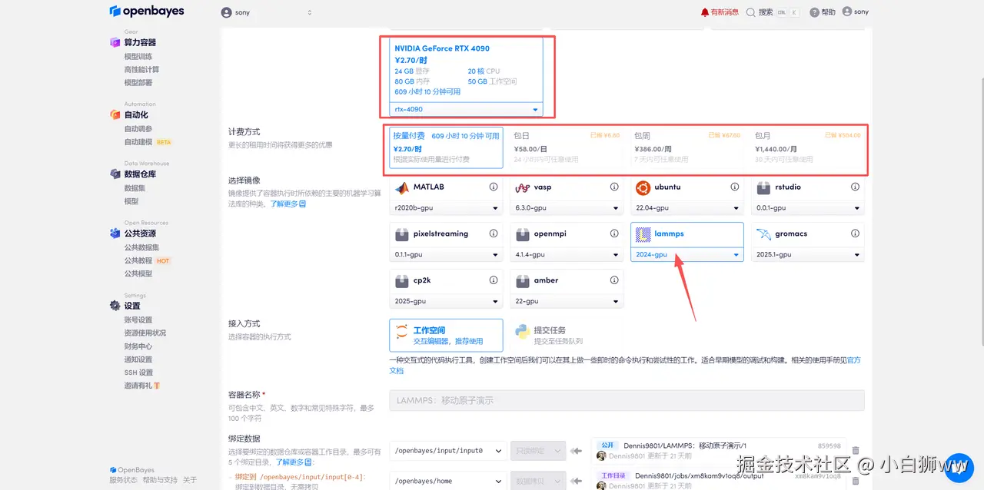Screen dimensions: 984x490
Task: Open lammps 2024-gpu version dropdown
Action: [686, 255]
